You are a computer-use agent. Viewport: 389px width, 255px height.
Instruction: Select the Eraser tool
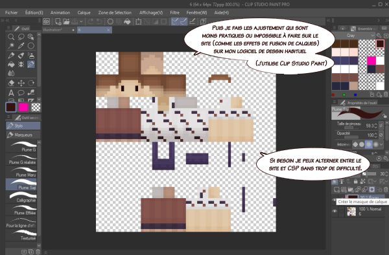click(11, 83)
